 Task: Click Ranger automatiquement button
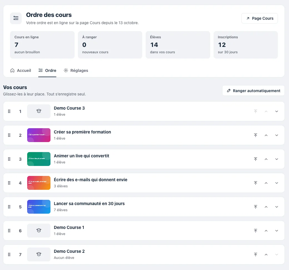[x=253, y=90]
